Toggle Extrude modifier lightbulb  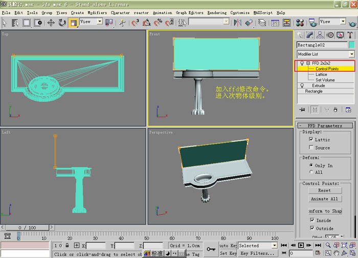[302, 85]
